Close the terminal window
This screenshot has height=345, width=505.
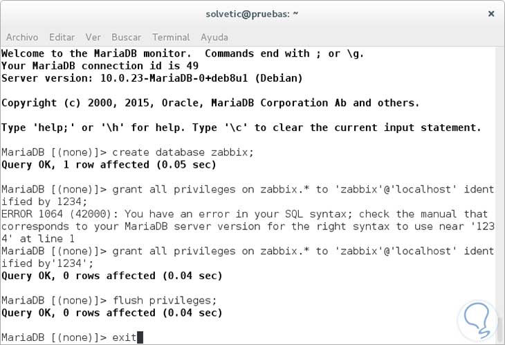click(x=490, y=13)
